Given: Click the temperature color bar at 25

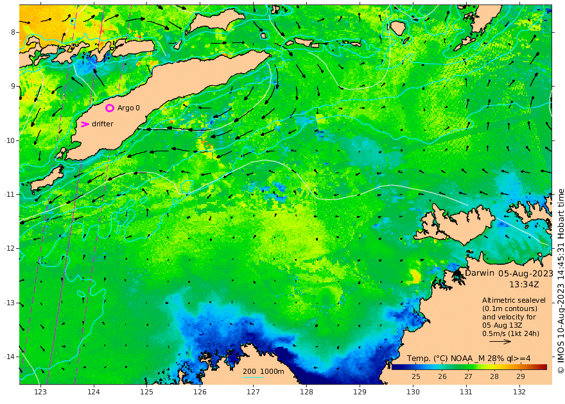Looking at the screenshot, I should pos(416,367).
